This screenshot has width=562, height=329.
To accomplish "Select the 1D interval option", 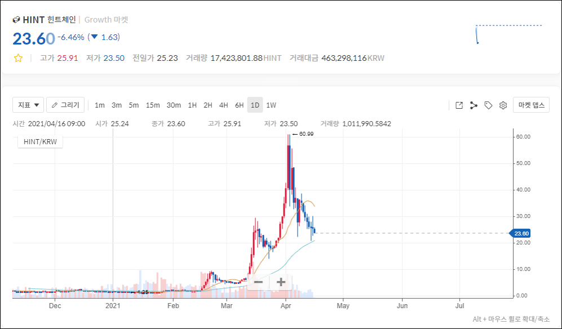I will [255, 105].
